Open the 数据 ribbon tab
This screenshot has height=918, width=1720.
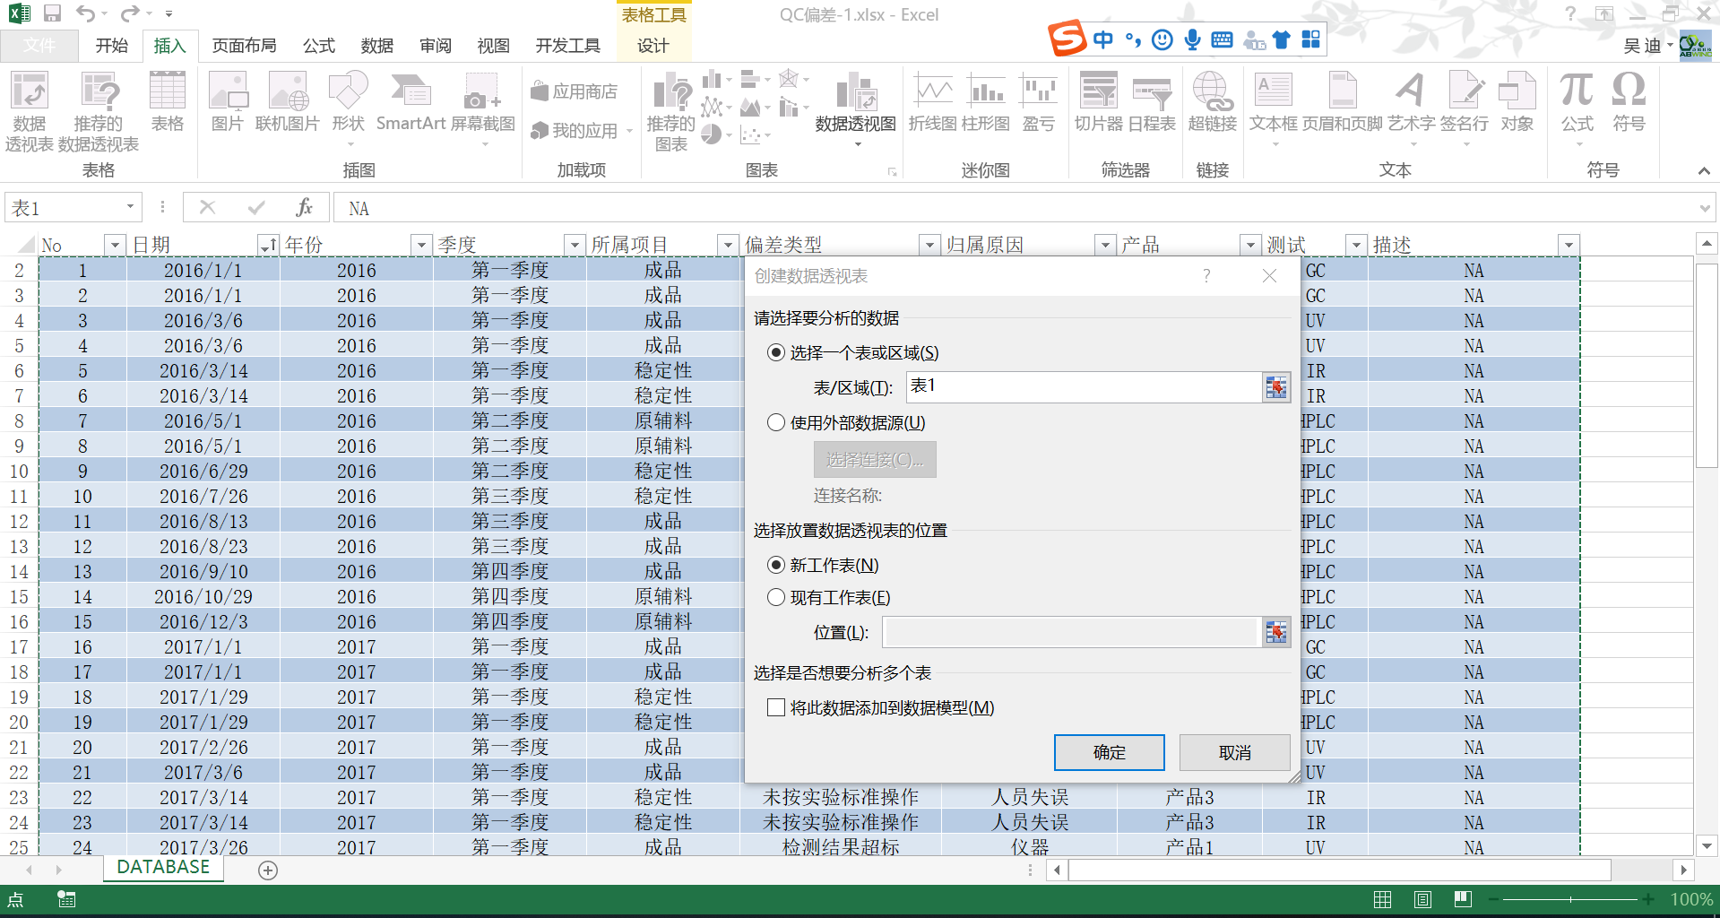[x=376, y=46]
